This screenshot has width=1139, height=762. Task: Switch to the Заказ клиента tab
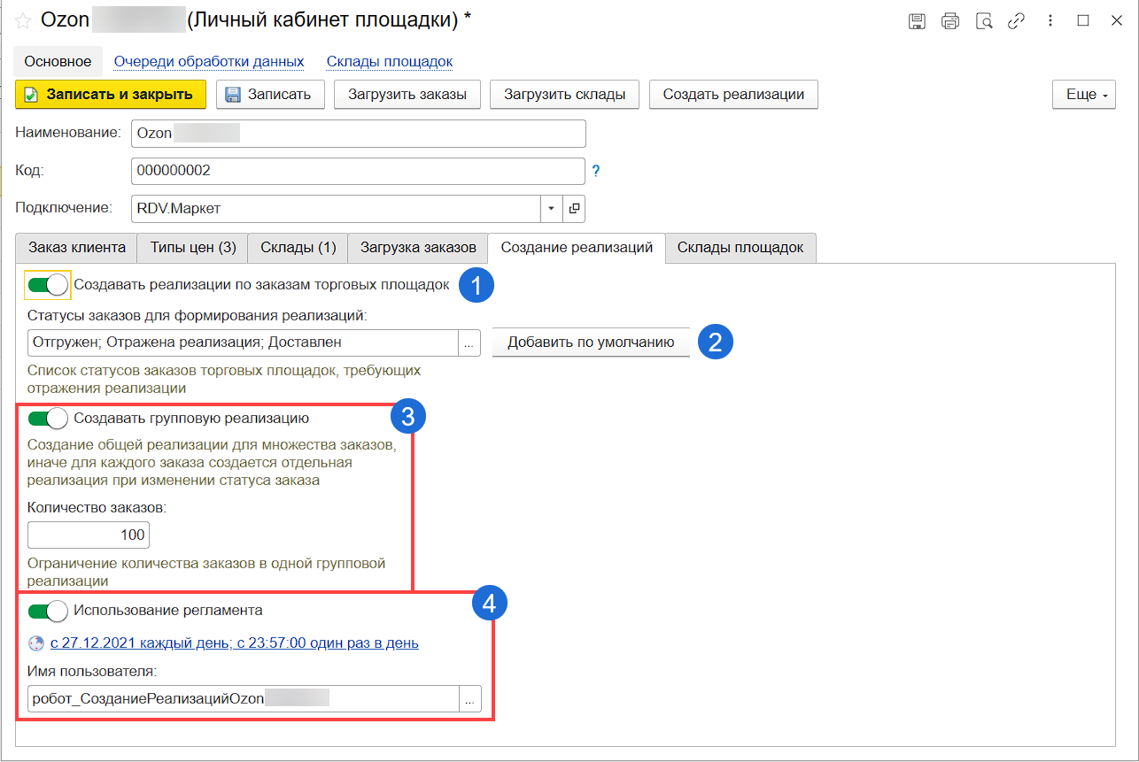(x=77, y=248)
